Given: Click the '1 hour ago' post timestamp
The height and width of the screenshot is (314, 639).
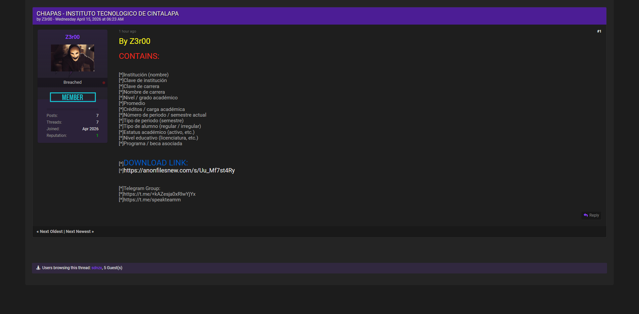Looking at the screenshot, I should 127,31.
